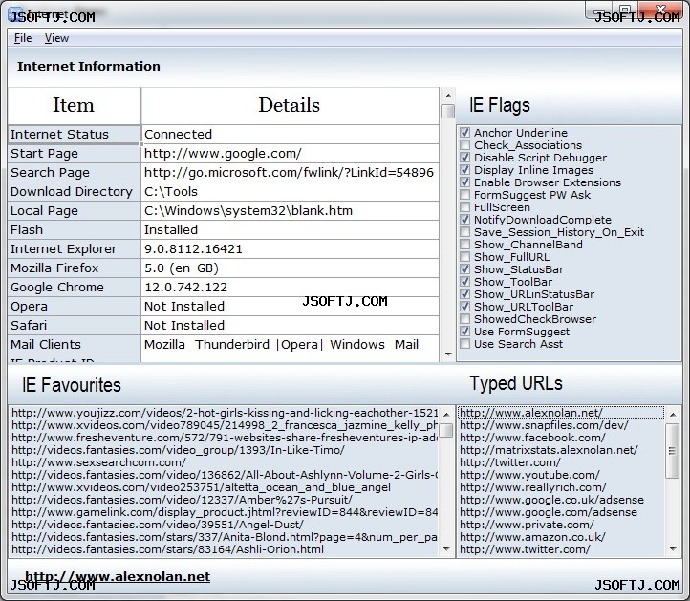Select typed URL http://www.reallyrich.com/
Viewport: 690px width, 601px height.
tap(561, 487)
